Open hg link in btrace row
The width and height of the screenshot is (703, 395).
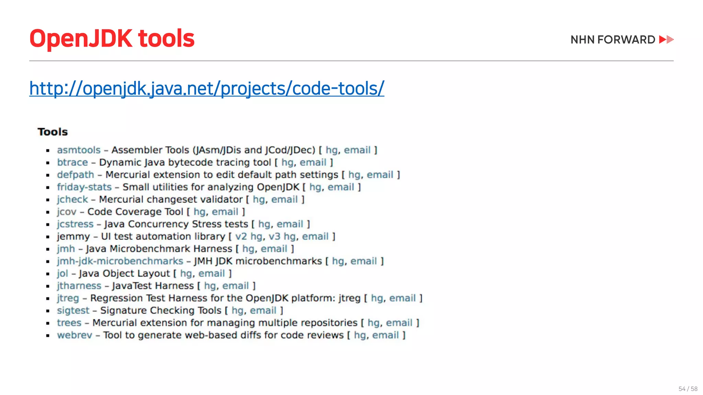(x=287, y=163)
